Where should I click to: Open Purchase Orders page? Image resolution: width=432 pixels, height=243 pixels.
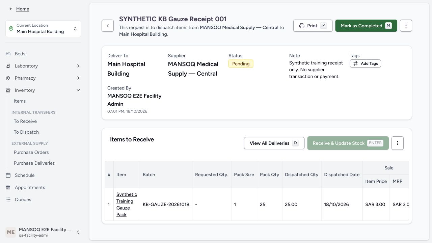click(x=31, y=152)
